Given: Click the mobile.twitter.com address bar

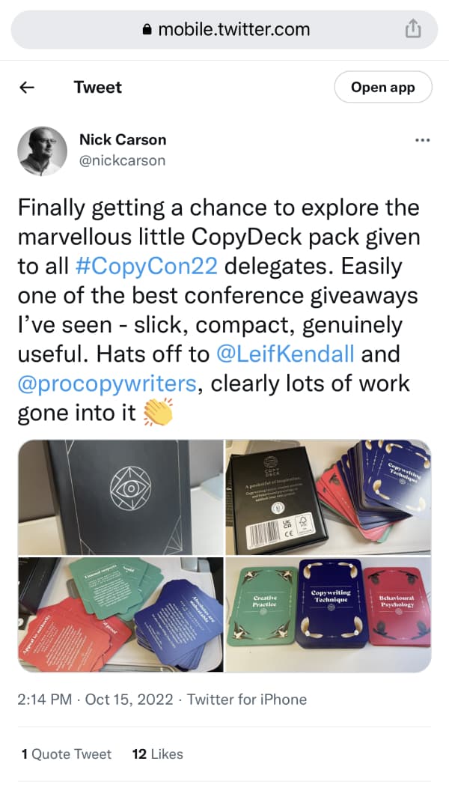Looking at the screenshot, I should pos(224,29).
